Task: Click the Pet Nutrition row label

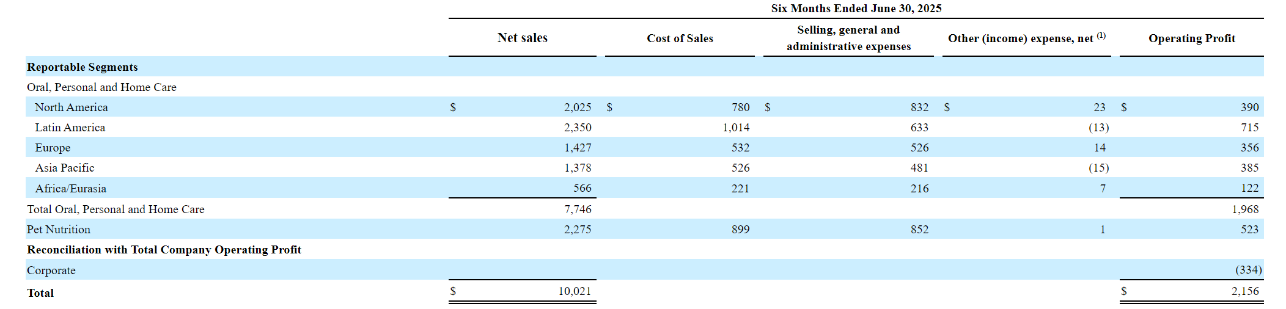Action: coord(59,230)
